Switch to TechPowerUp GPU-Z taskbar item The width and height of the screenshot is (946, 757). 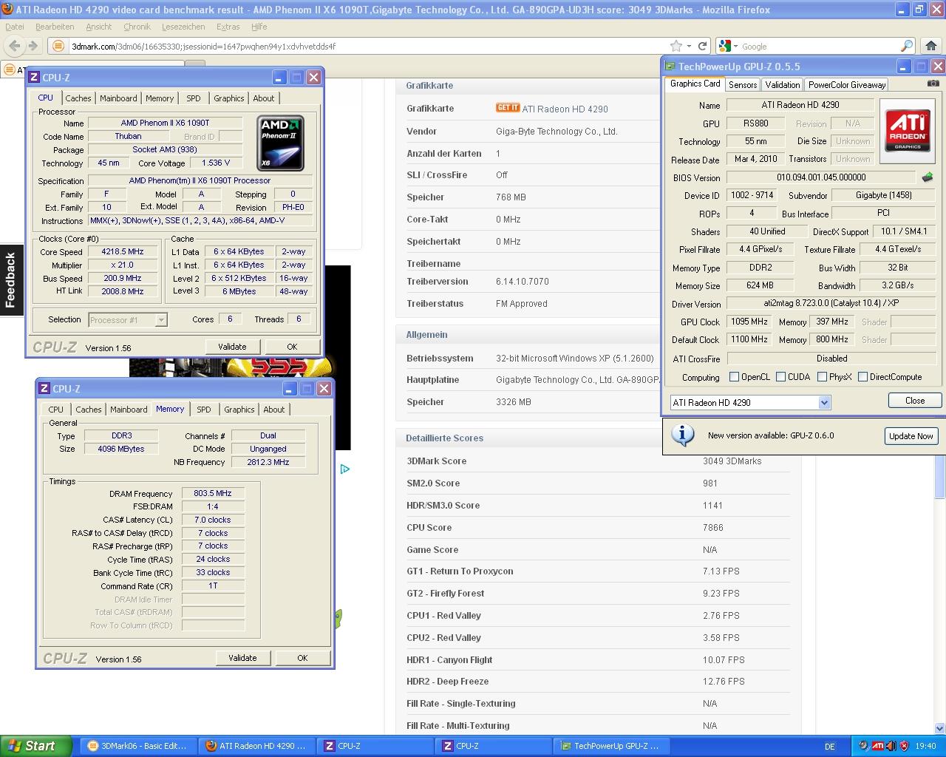tap(610, 746)
